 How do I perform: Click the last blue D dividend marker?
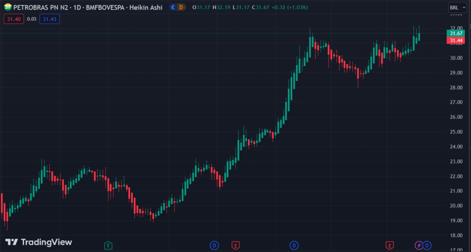point(427,246)
